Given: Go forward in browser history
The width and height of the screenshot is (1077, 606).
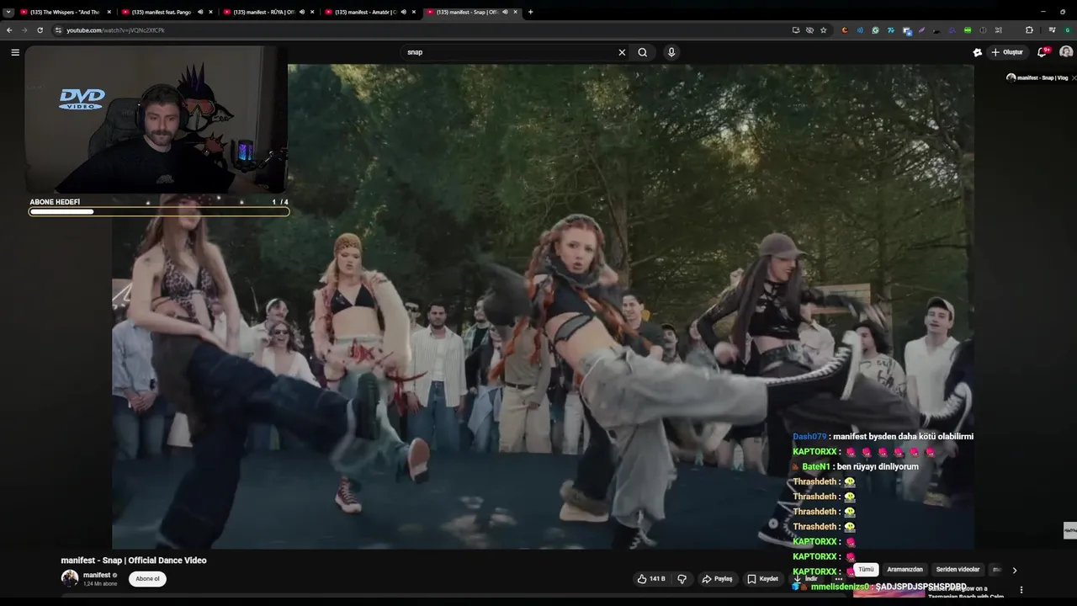Looking at the screenshot, I should [24, 30].
